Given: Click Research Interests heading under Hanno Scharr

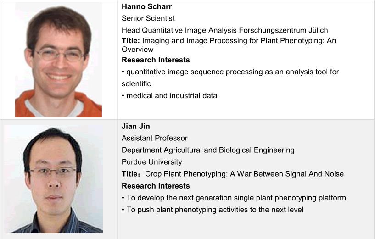Looking at the screenshot, I should (156, 60).
